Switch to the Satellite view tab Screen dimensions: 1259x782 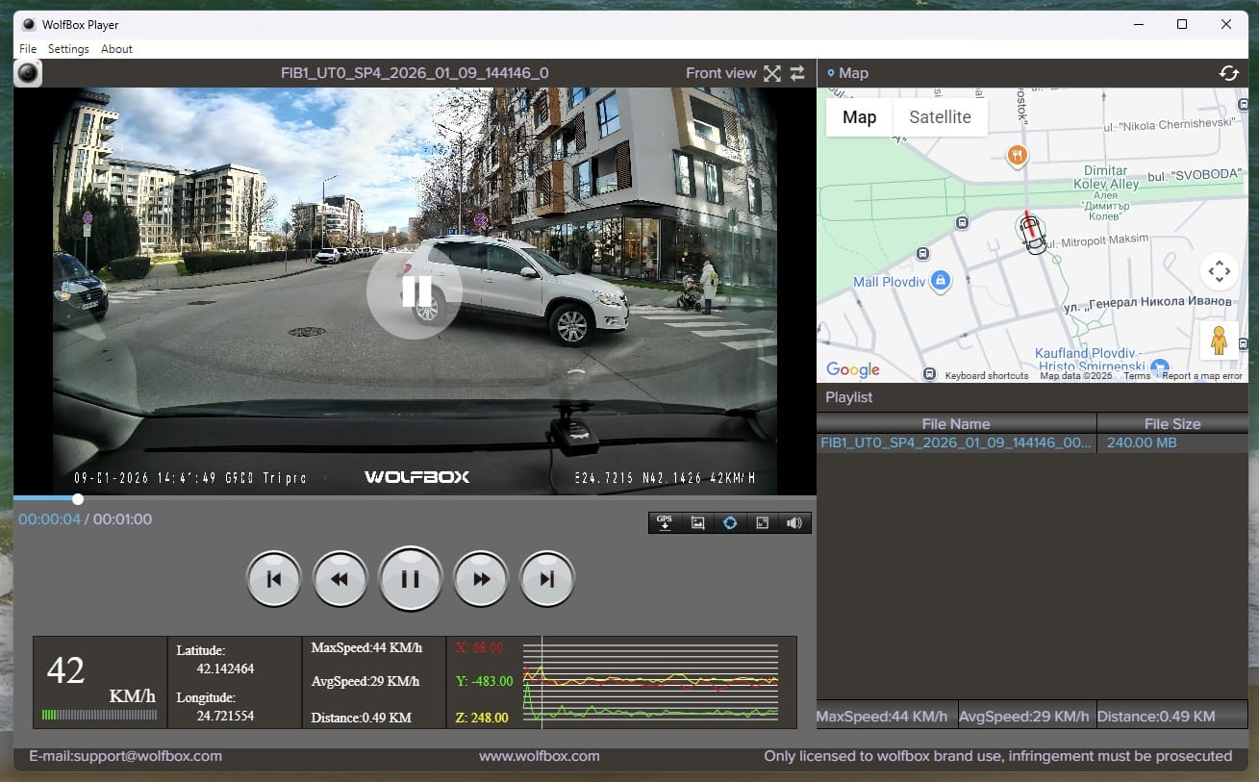point(940,117)
